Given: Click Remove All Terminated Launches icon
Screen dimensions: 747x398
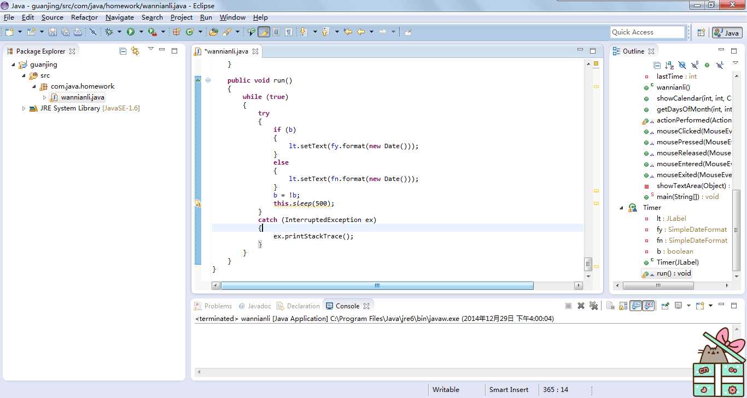Looking at the screenshot, I should pos(593,306).
